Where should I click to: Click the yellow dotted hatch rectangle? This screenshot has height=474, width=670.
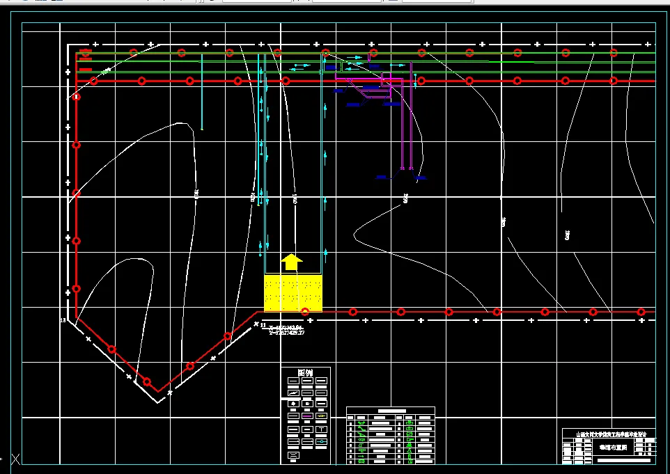tap(293, 293)
